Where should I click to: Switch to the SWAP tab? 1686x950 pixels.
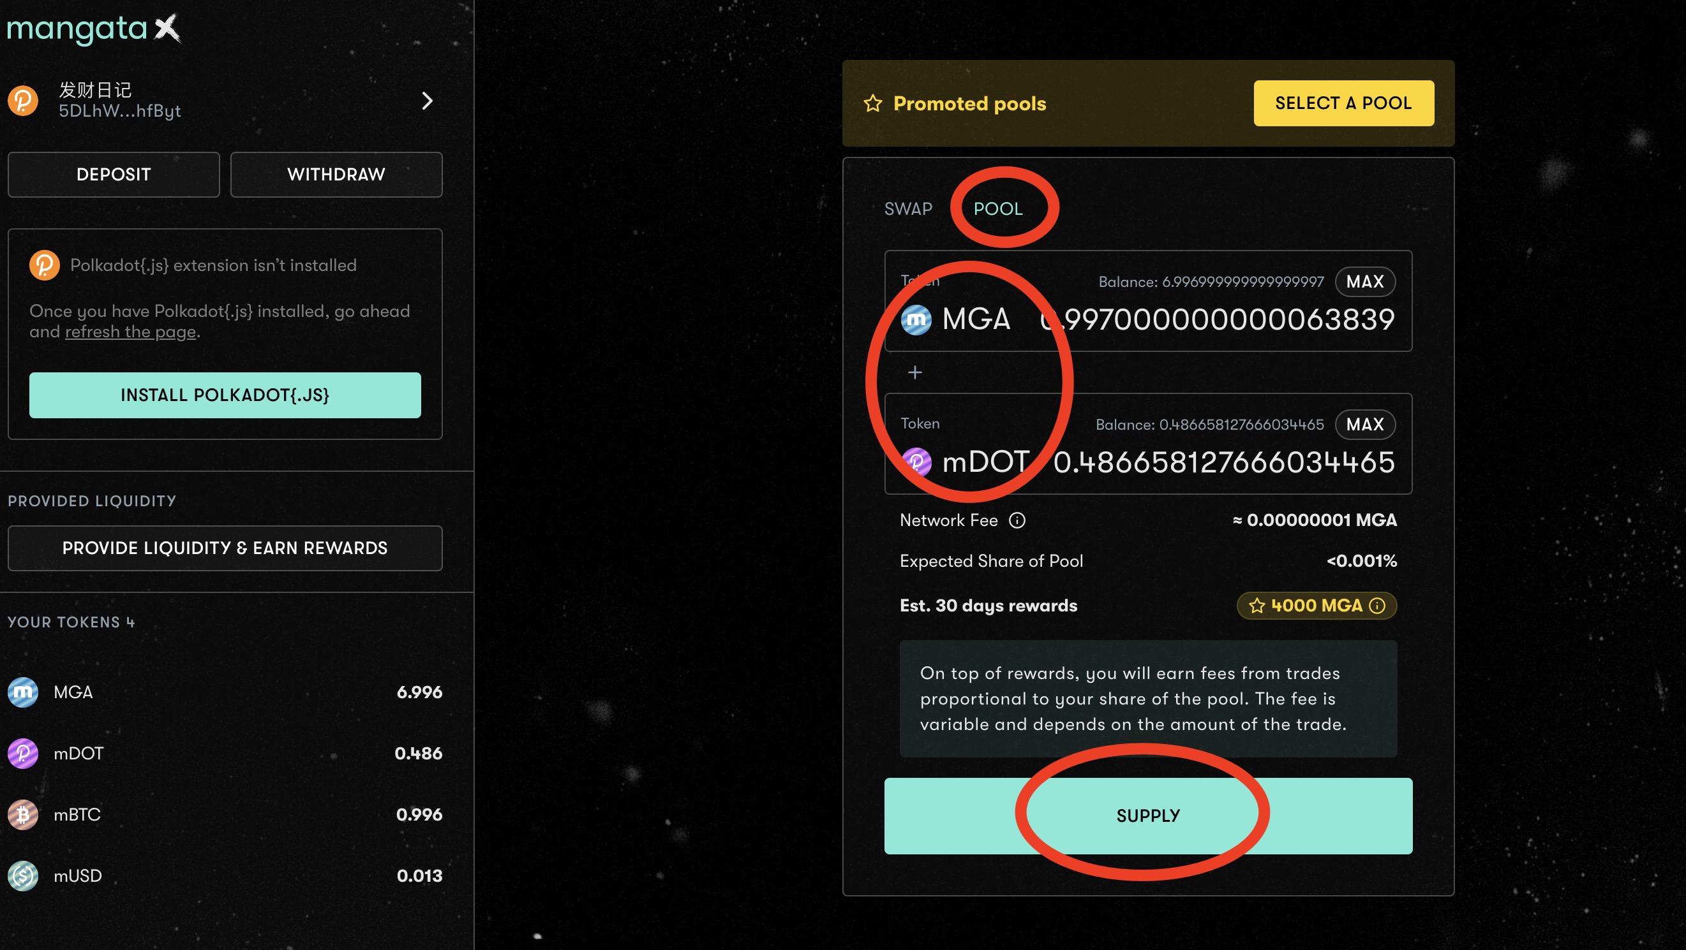908,209
